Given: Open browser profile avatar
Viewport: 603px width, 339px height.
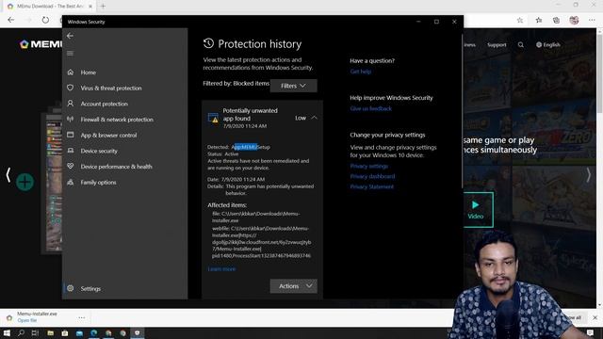Looking at the screenshot, I should click(574, 20).
